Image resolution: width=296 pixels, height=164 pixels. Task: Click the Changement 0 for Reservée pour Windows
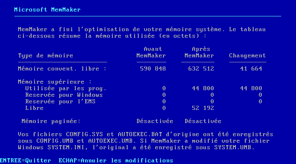[260, 95]
